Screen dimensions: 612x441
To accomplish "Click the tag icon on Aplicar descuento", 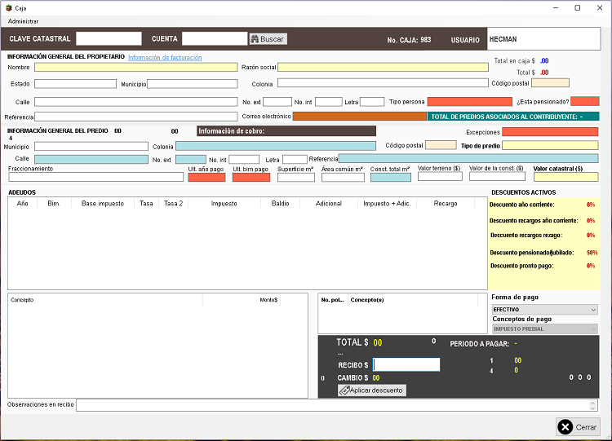I will click(344, 390).
